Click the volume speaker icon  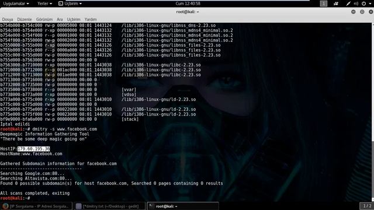pyautogui.click(x=356, y=3)
